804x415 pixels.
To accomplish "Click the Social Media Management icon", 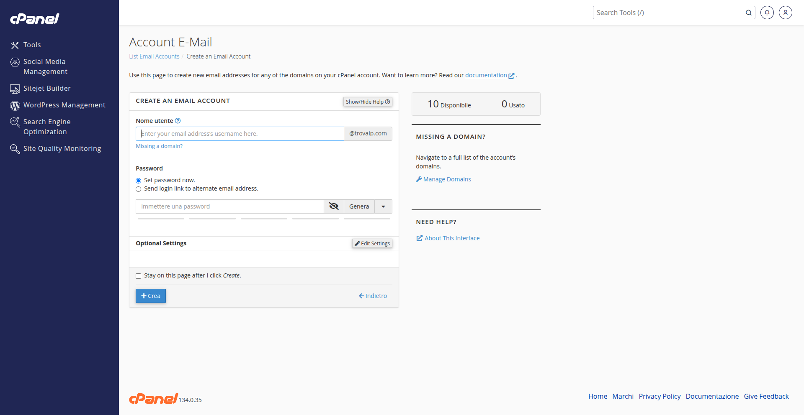I will point(15,62).
